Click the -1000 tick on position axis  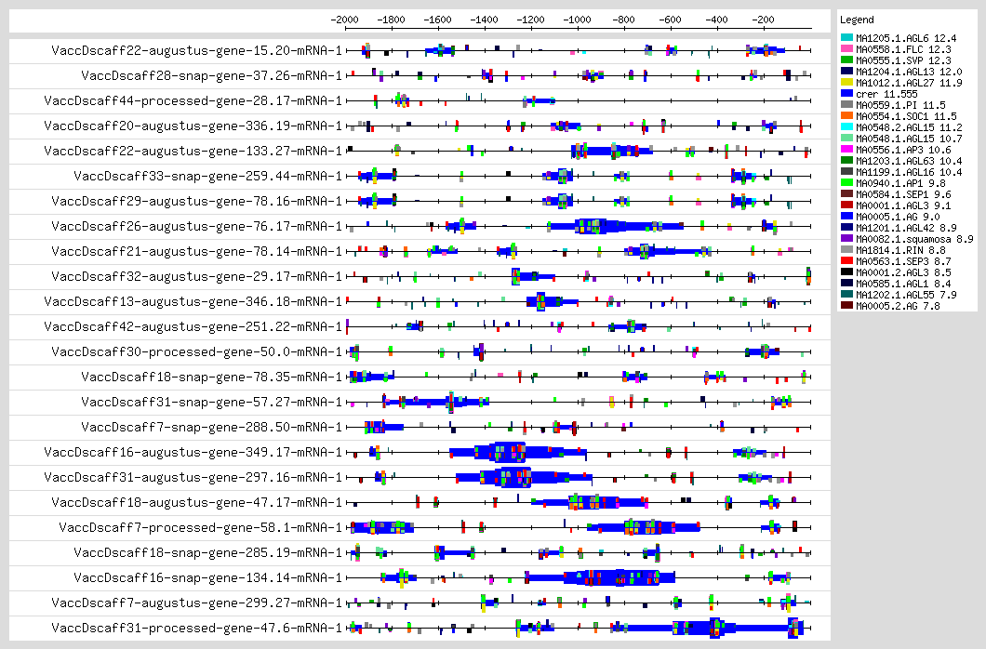coord(578,19)
